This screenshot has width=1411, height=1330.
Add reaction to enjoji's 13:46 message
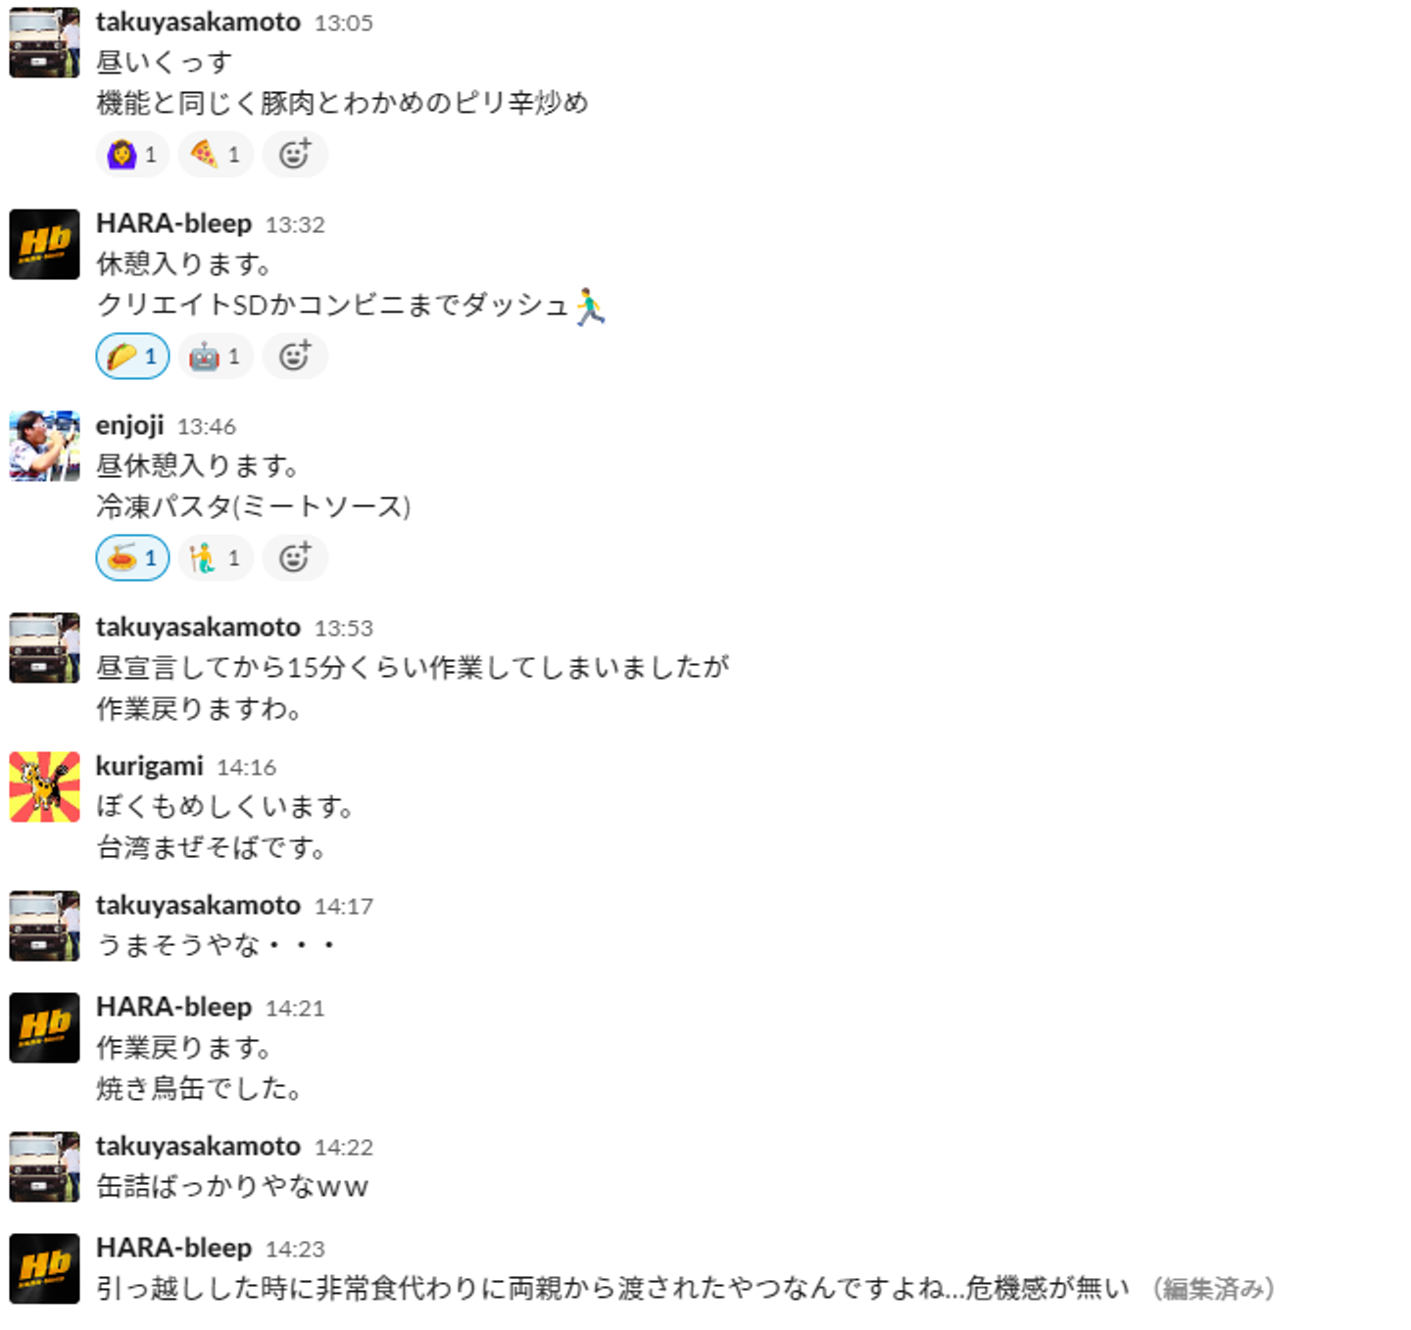pyautogui.click(x=295, y=558)
